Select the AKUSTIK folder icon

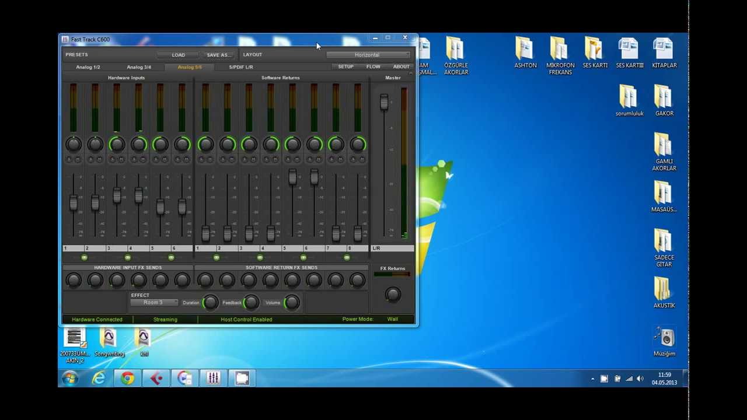[x=664, y=293]
